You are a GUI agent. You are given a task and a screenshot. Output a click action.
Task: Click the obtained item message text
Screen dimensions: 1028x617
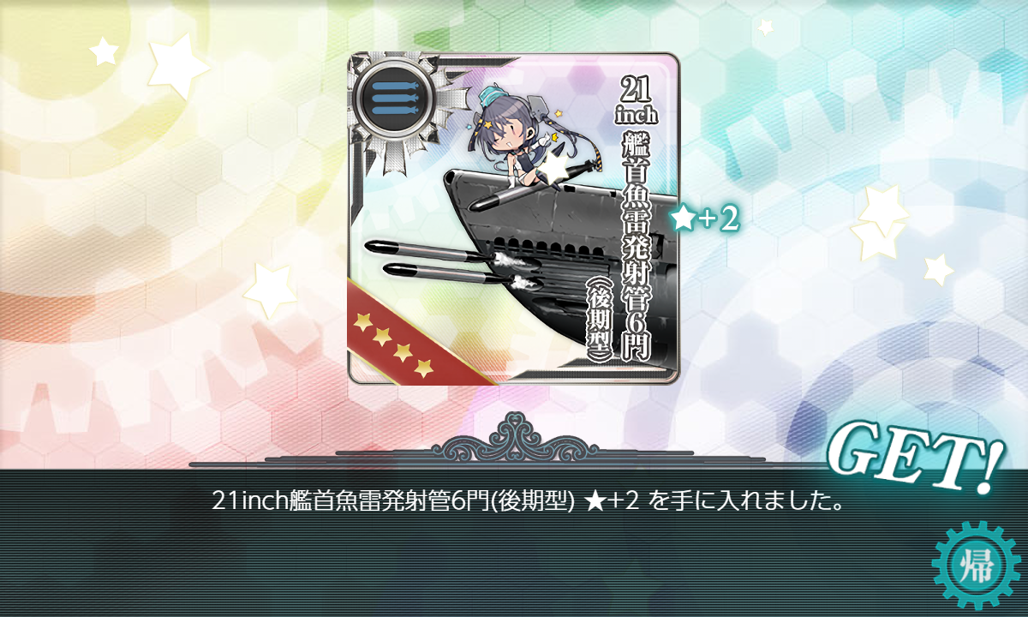[x=528, y=501]
